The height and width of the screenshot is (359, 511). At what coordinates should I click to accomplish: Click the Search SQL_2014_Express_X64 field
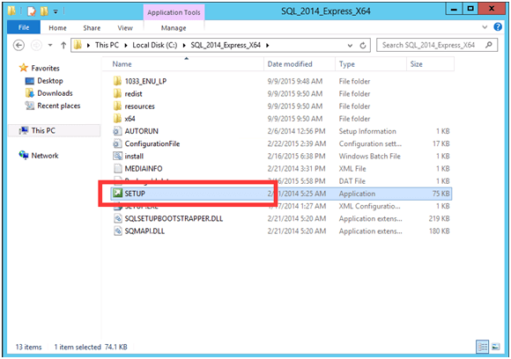(437, 45)
